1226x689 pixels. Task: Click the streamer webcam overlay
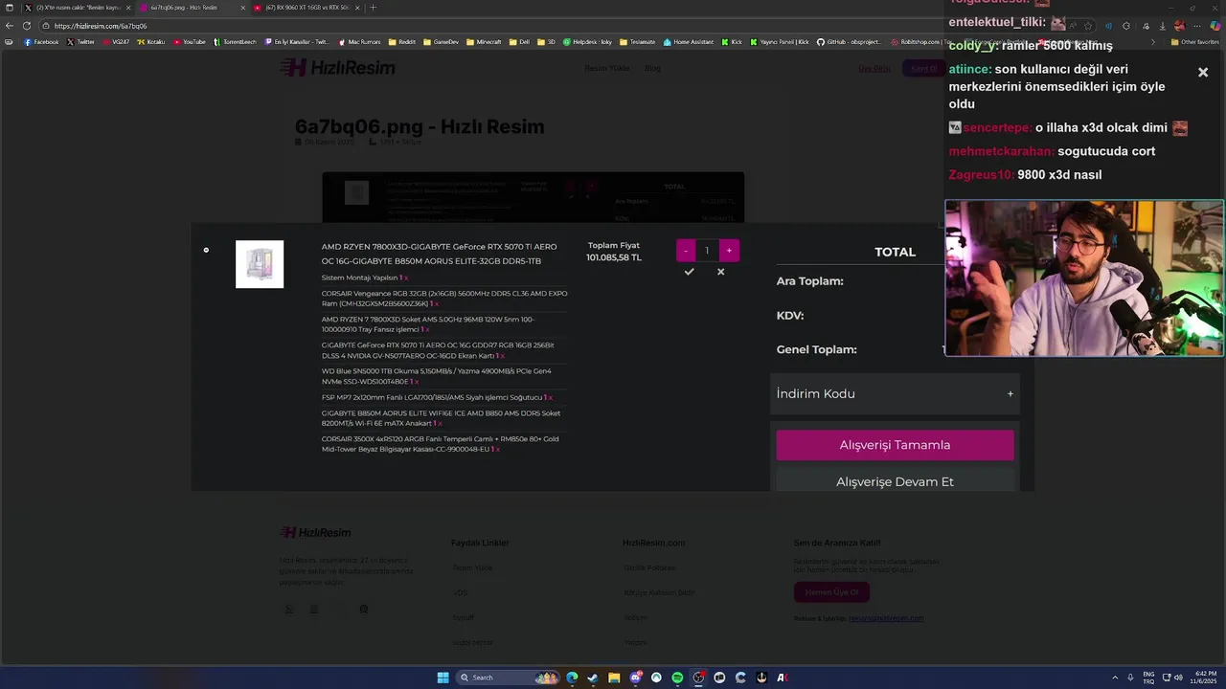click(x=1084, y=278)
